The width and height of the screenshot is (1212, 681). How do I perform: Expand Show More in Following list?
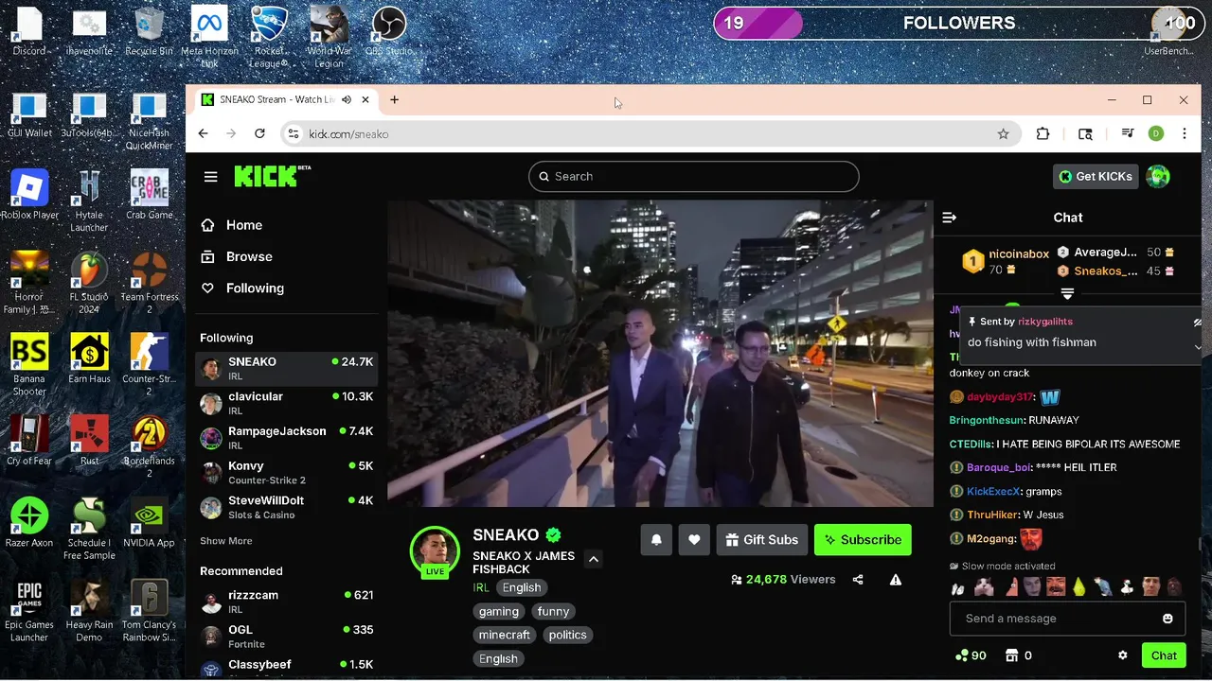click(x=225, y=541)
